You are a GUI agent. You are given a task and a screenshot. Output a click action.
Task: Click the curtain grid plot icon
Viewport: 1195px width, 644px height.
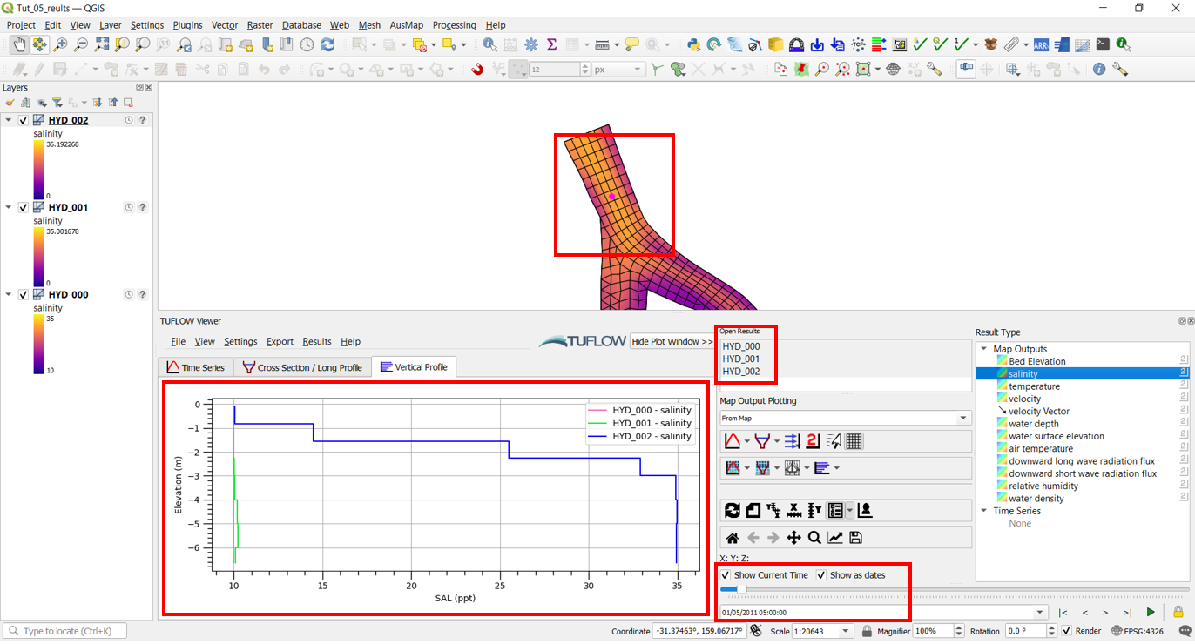click(792, 468)
